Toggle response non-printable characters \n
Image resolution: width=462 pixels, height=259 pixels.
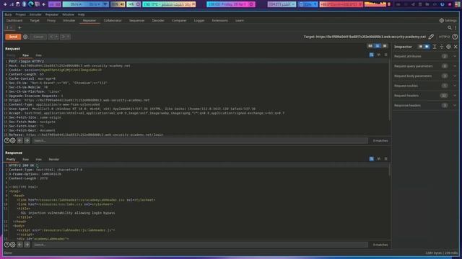click(x=378, y=159)
